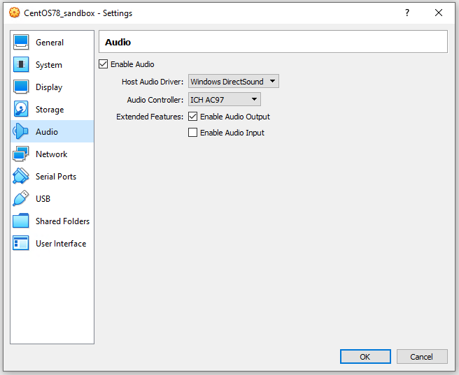The height and width of the screenshot is (375, 459).
Task: Open USB settings via the USB icon
Action: (21, 199)
